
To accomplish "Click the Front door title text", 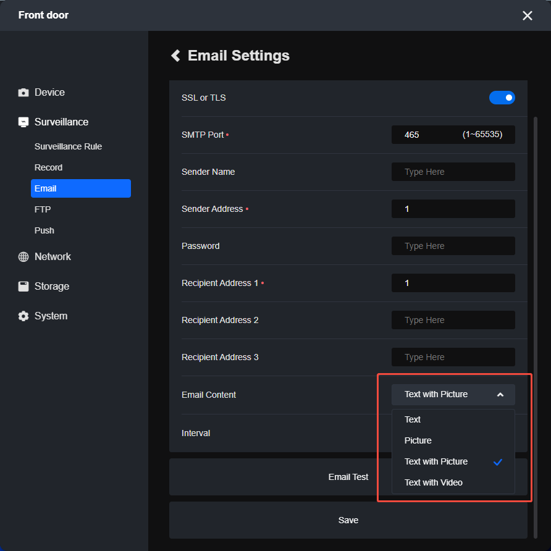I will point(44,15).
